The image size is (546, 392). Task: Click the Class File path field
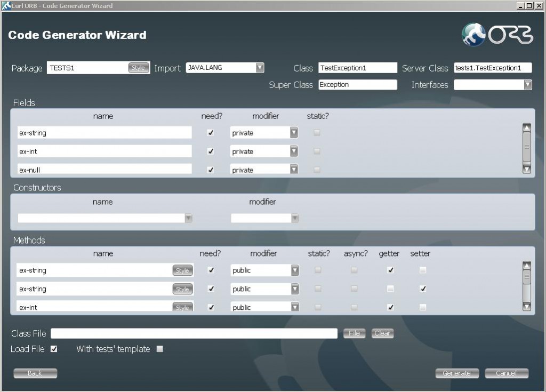pyautogui.click(x=194, y=333)
